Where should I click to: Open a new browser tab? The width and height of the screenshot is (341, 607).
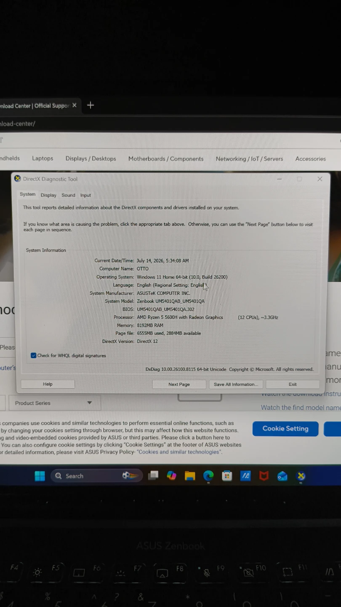[91, 105]
